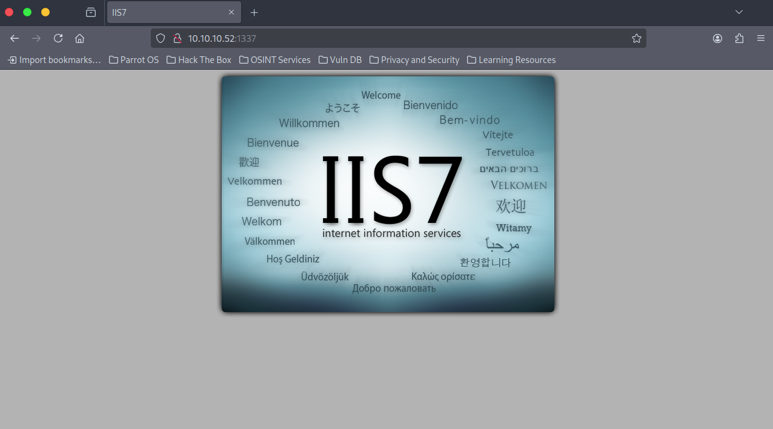Click the green window button
Image resolution: width=773 pixels, height=429 pixels.
[27, 12]
